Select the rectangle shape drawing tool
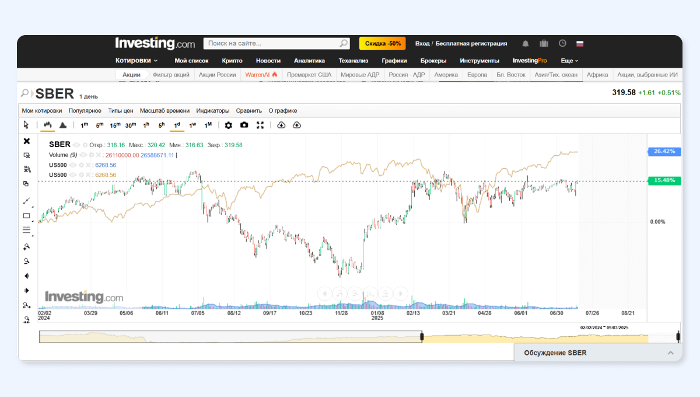The height and width of the screenshot is (397, 700). pyautogui.click(x=26, y=215)
